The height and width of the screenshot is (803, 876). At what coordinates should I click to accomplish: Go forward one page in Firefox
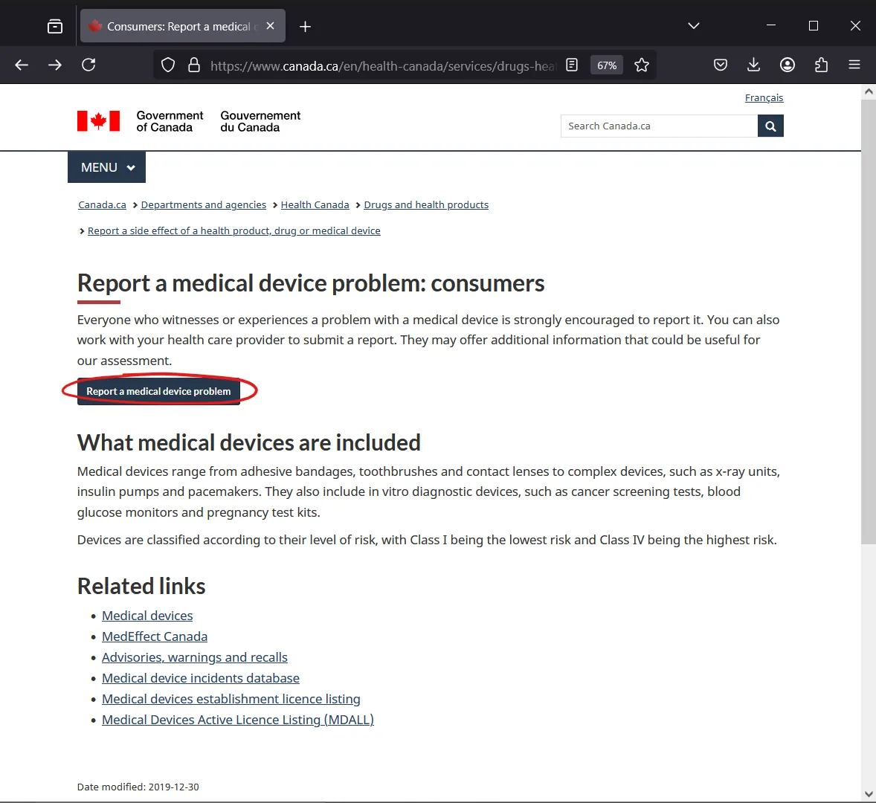tap(55, 65)
